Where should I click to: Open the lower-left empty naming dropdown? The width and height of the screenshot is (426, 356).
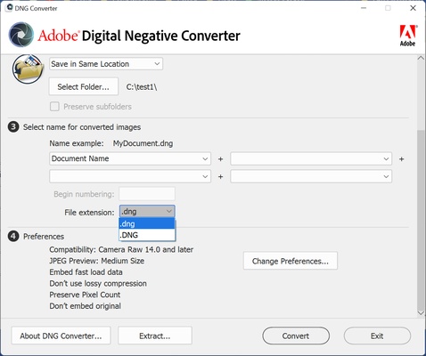coord(130,176)
